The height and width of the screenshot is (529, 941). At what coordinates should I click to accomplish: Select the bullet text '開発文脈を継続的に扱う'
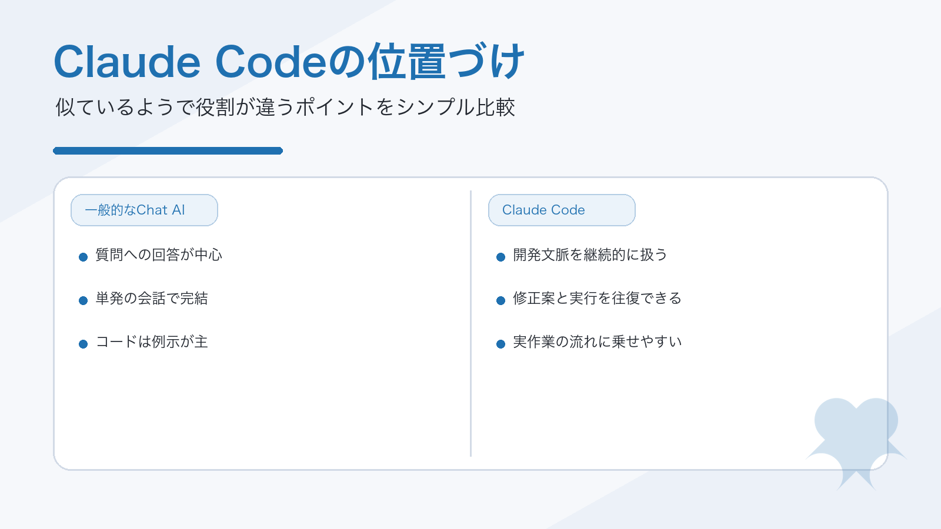590,255
